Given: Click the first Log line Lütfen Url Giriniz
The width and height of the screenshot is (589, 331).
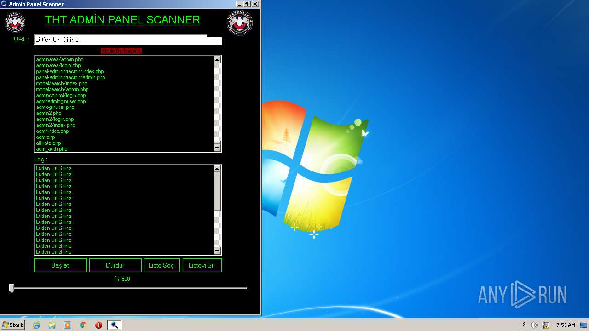Looking at the screenshot, I should (x=54, y=168).
